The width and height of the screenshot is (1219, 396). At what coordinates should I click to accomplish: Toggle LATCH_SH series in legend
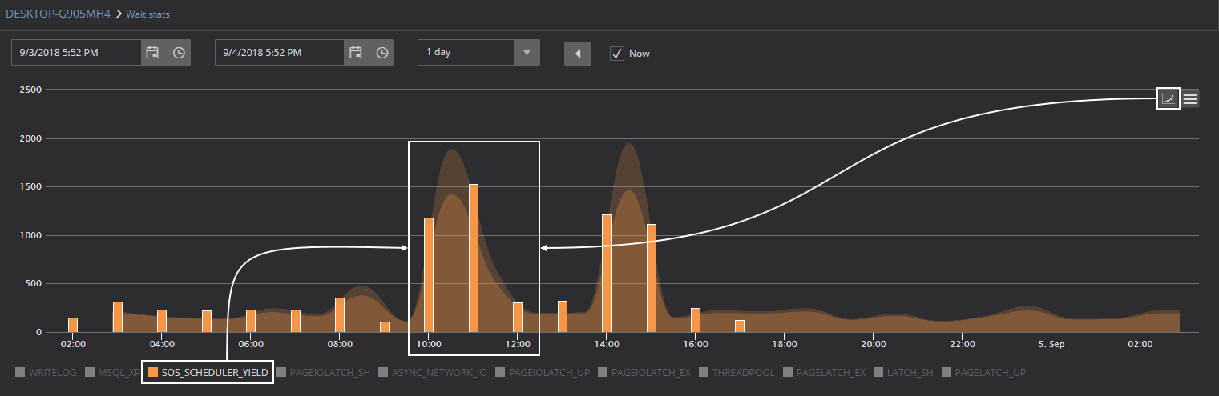(x=903, y=372)
